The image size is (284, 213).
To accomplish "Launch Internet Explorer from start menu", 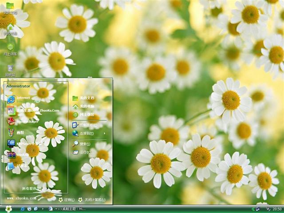I will click(23, 99).
